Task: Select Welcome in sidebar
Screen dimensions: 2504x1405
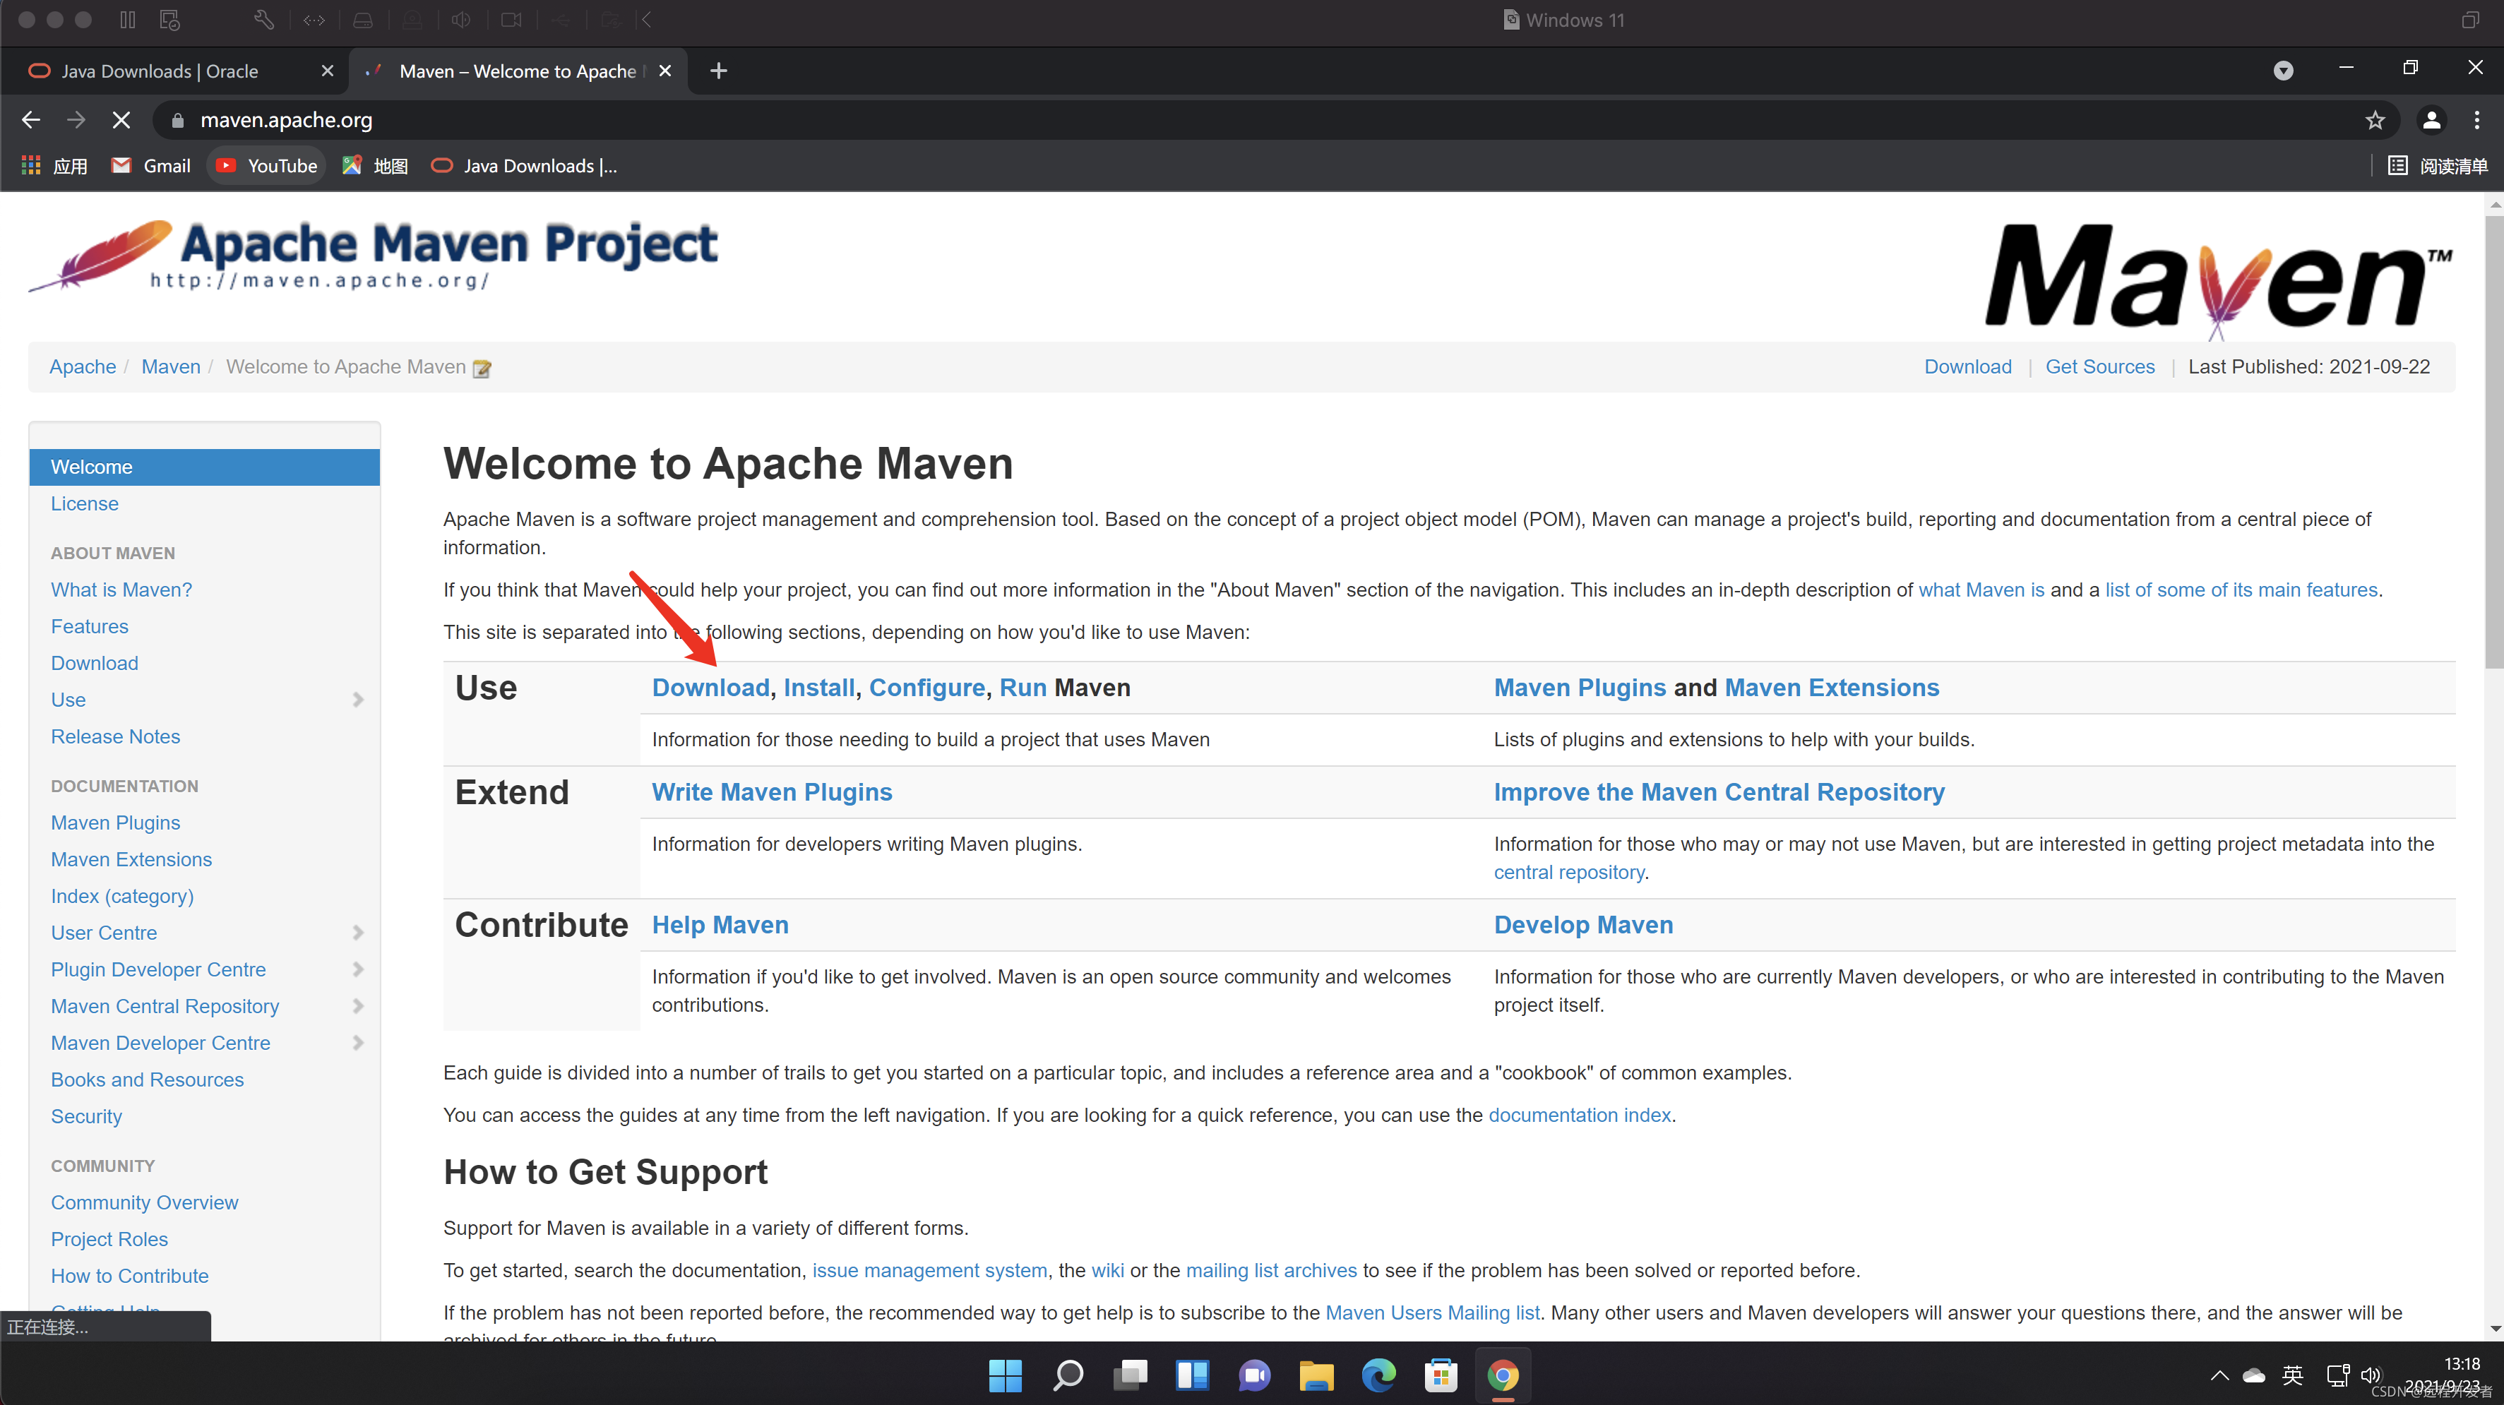Action: tap(204, 467)
